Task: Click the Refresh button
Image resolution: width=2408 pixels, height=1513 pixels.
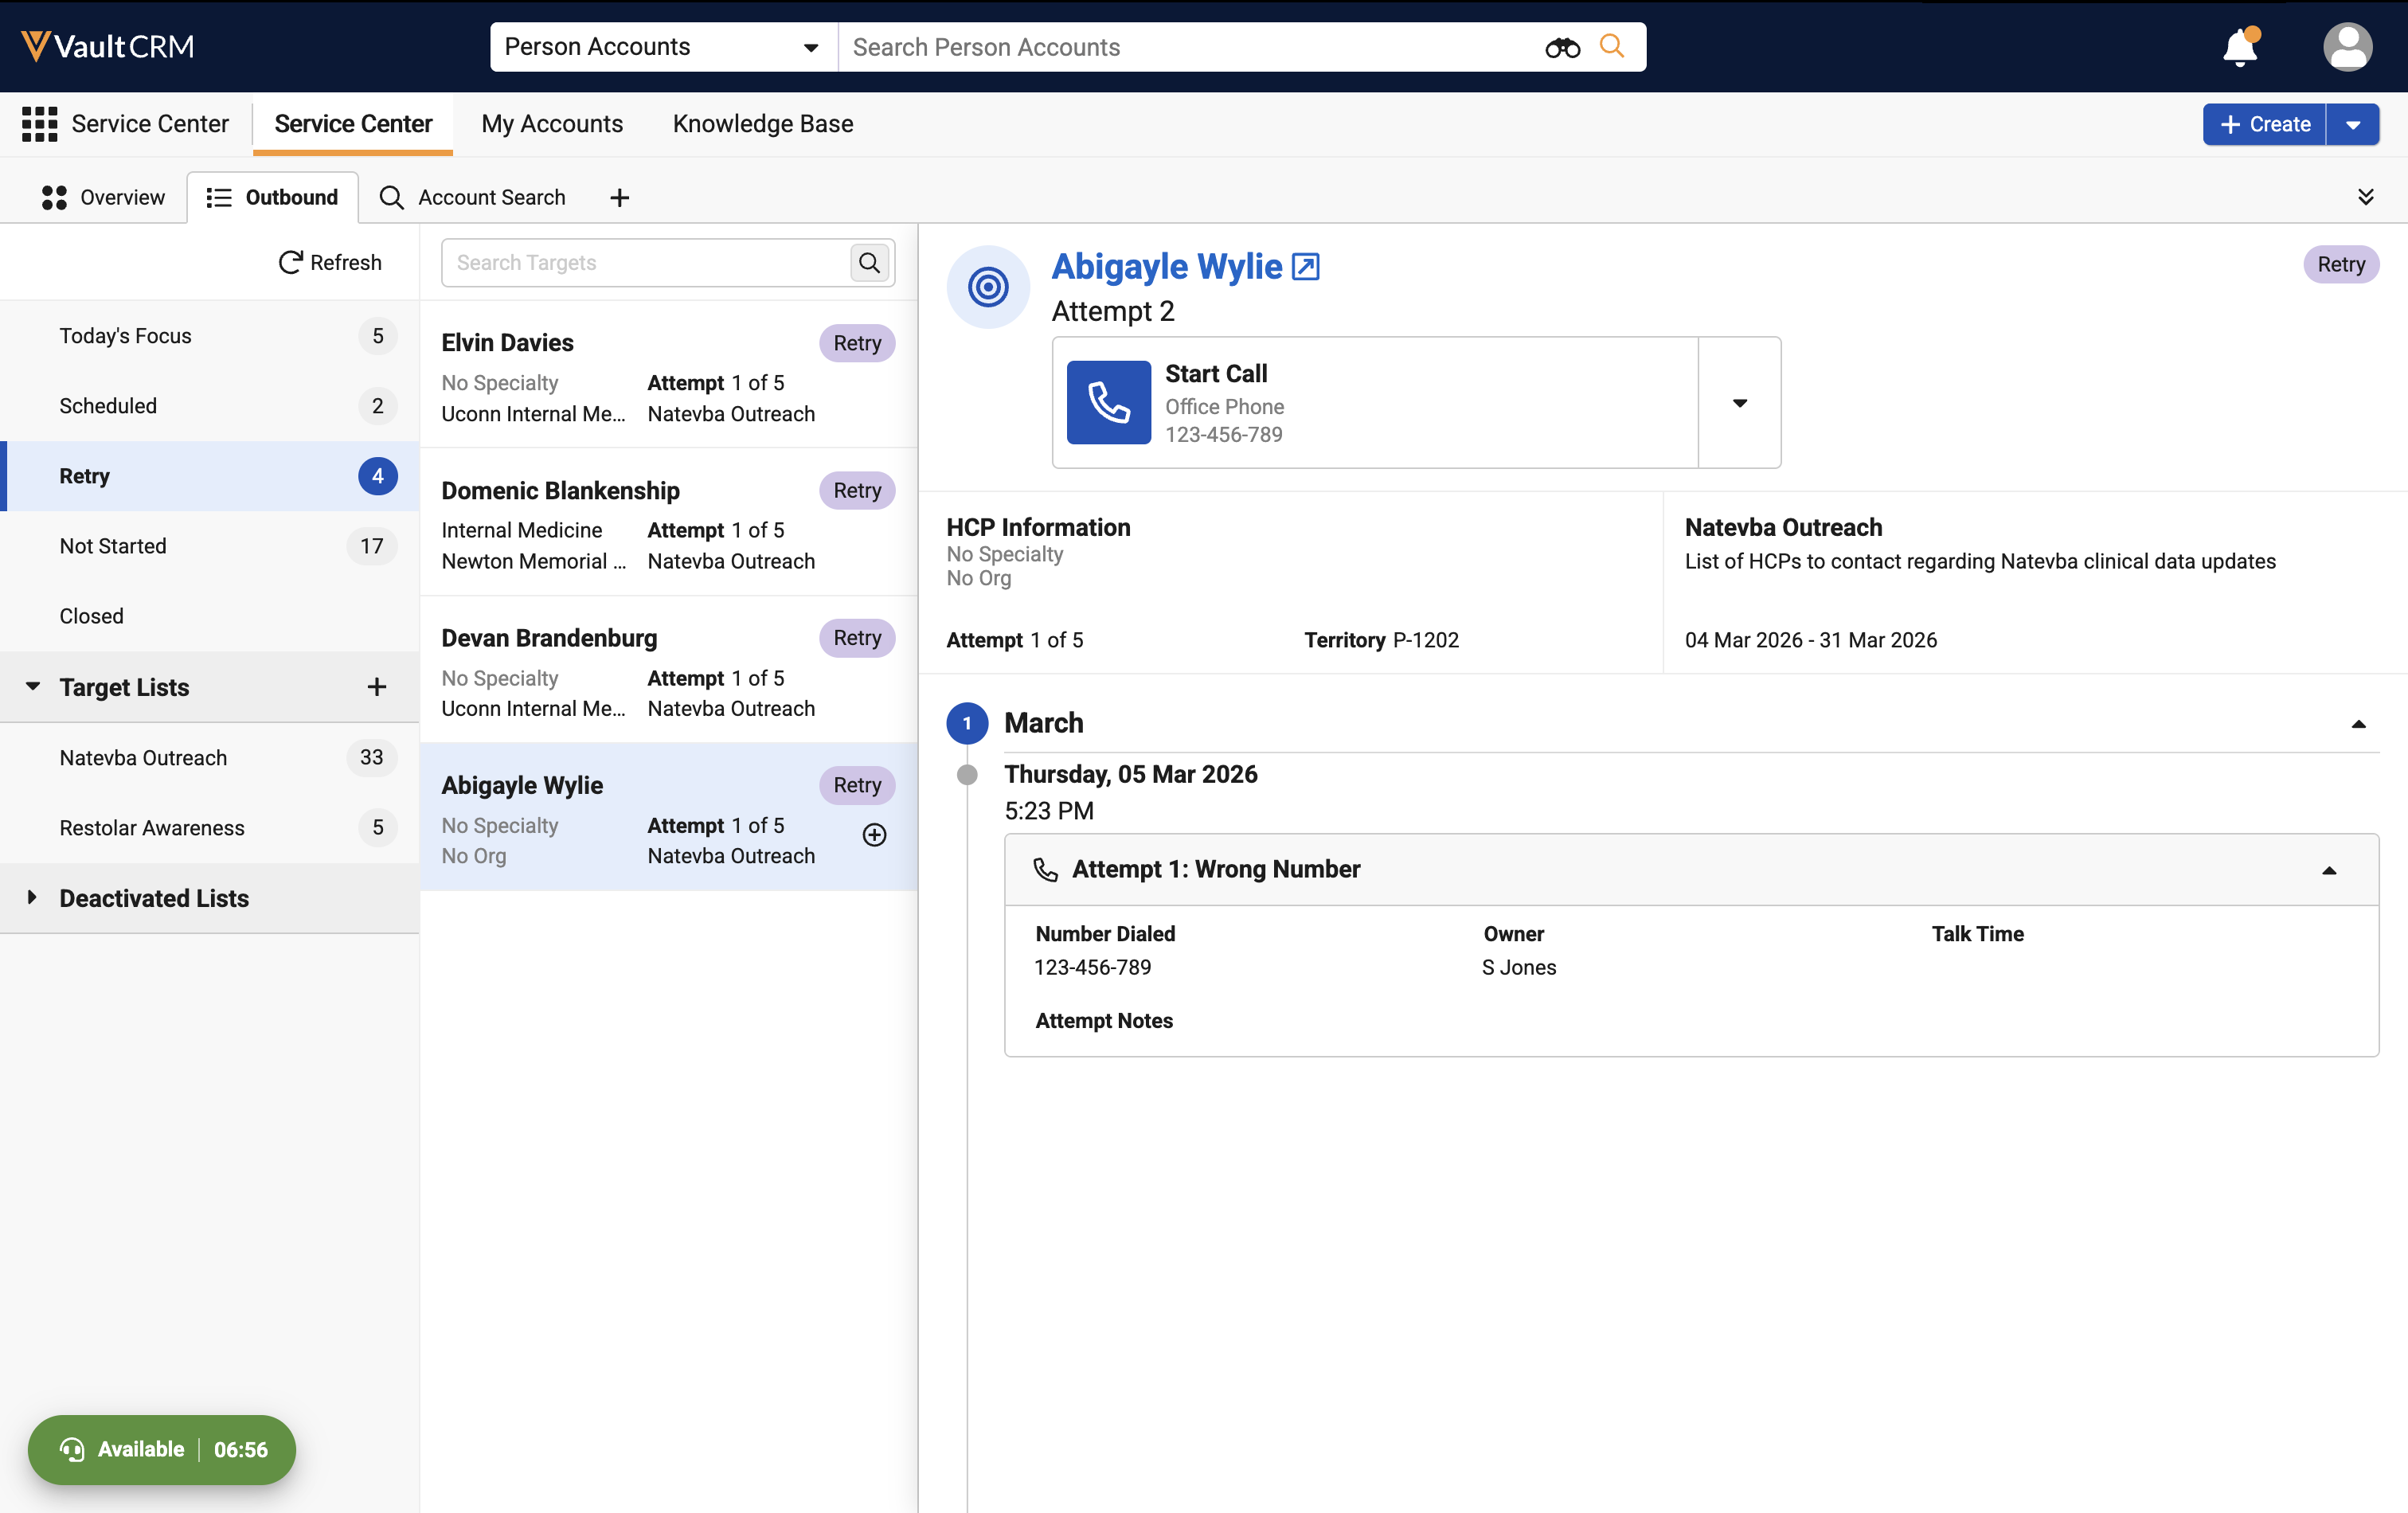Action: [330, 262]
